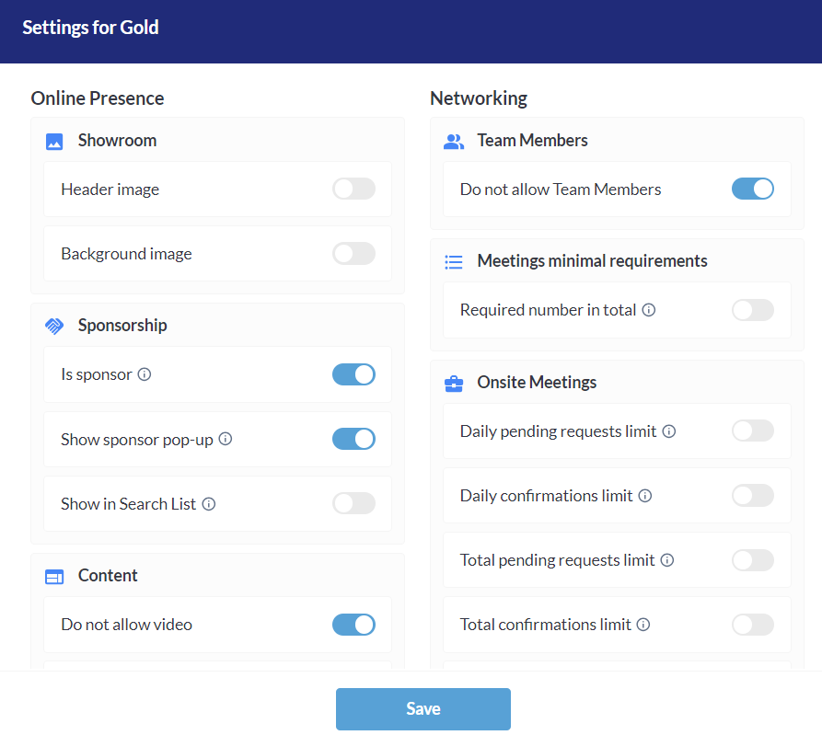Disable Do not allow video toggle
This screenshot has width=822, height=735.
tap(353, 625)
